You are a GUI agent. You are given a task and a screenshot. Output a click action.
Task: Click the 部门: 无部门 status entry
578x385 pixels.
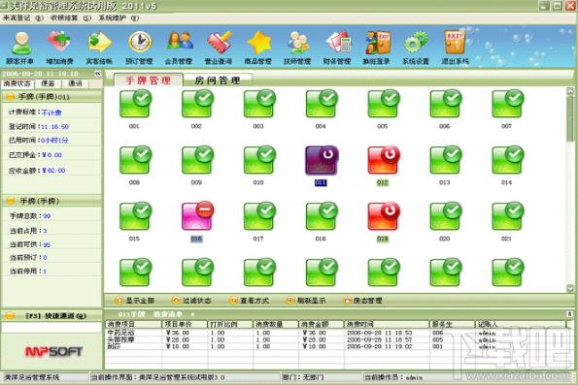click(x=303, y=377)
